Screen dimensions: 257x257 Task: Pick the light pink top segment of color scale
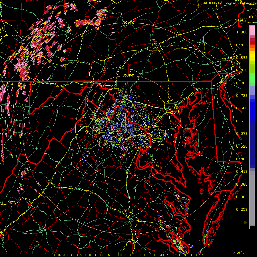click(x=252, y=30)
